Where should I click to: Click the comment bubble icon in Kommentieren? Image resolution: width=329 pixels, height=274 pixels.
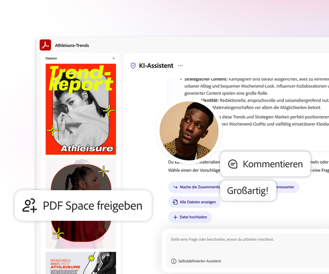pos(232,164)
